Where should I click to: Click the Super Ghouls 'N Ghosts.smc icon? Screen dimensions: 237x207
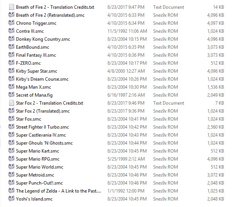tap(11, 143)
